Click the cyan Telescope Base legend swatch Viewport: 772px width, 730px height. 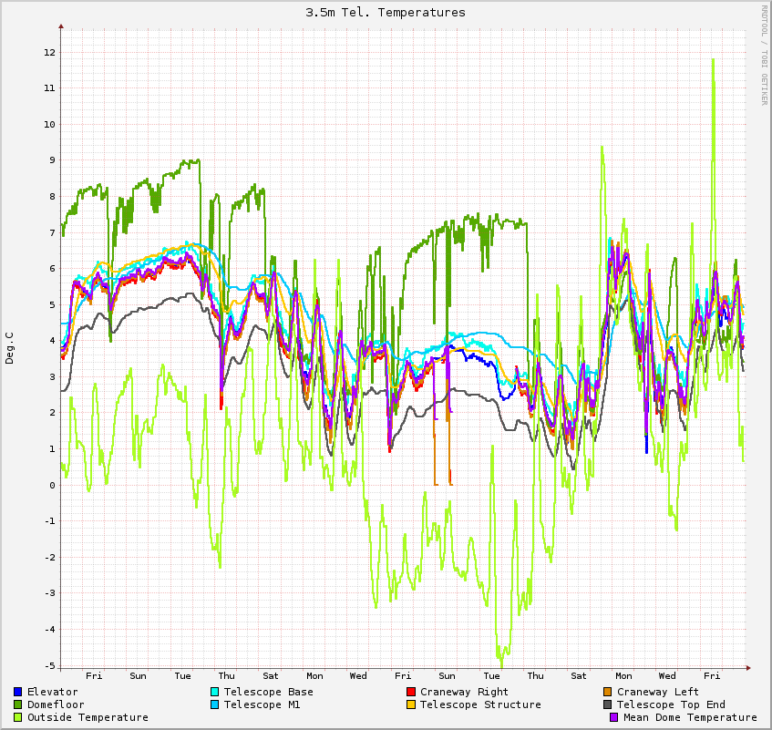[x=215, y=692]
